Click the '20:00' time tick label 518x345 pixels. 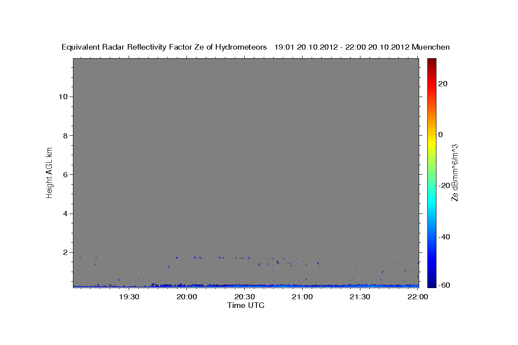pos(187,297)
